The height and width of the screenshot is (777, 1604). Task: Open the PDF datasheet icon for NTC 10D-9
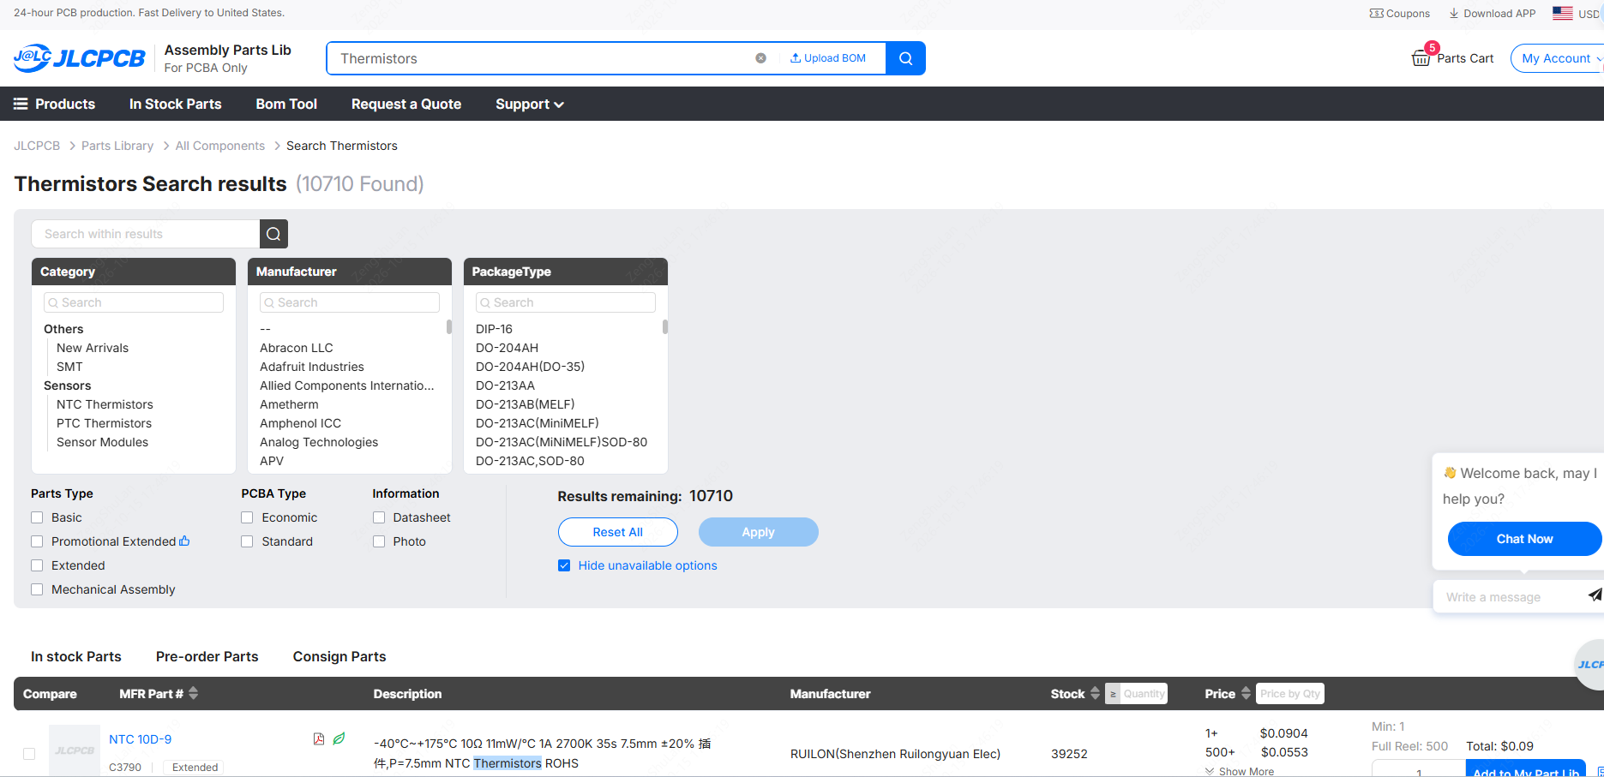tap(319, 738)
